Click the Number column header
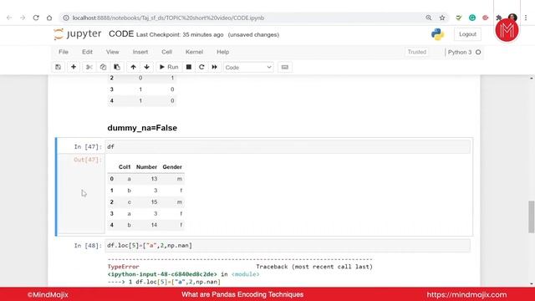 pos(146,167)
